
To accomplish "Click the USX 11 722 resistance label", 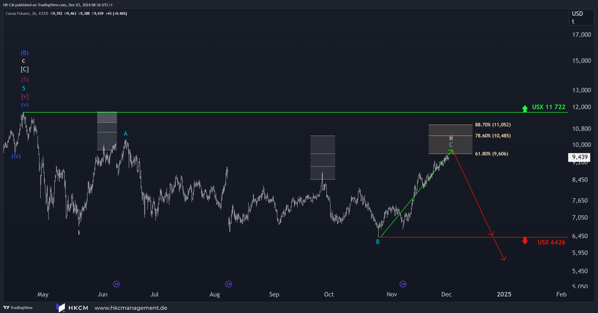I will (548, 107).
